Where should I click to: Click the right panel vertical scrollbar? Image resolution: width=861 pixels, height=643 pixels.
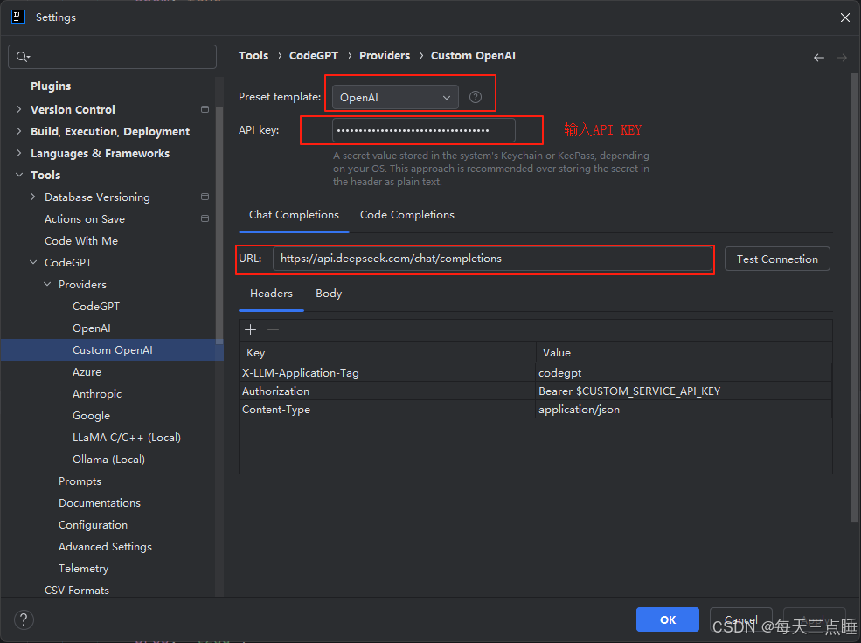coord(854,296)
